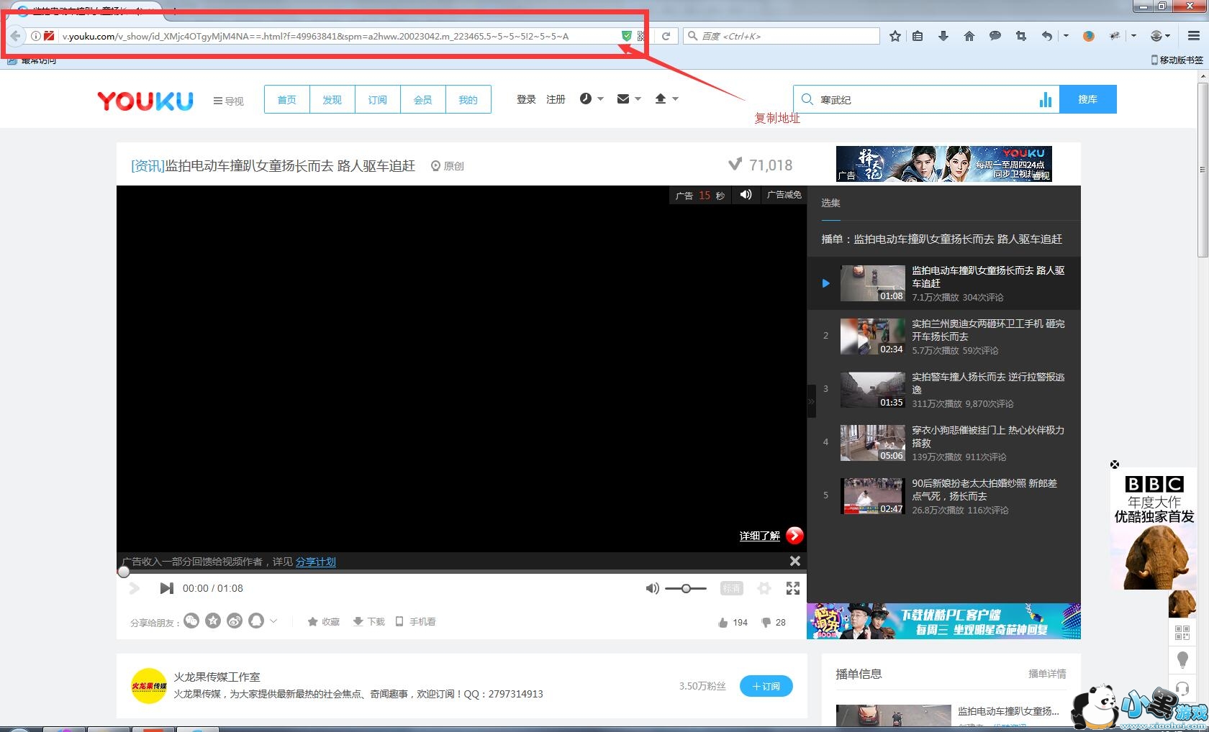Click the Youku logo
Image resolution: width=1209 pixels, height=732 pixels.
pyautogui.click(x=145, y=101)
